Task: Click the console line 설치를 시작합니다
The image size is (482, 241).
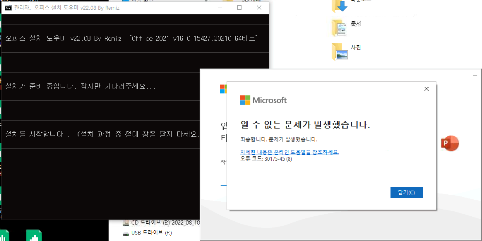Action: click(102, 134)
